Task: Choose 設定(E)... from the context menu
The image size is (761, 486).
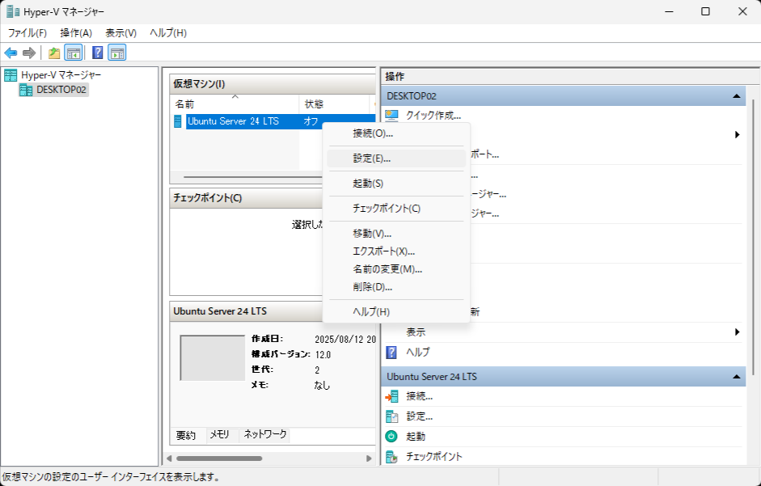Action: click(396, 158)
